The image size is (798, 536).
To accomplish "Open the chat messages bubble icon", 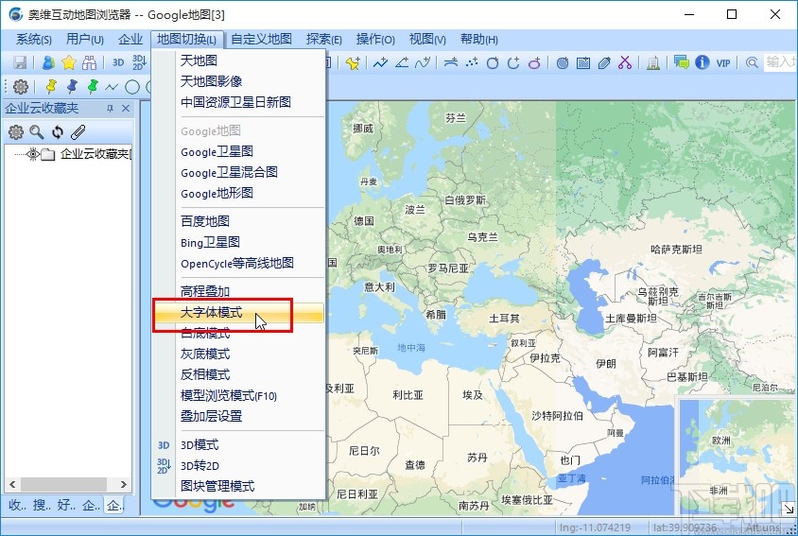I will click(682, 62).
